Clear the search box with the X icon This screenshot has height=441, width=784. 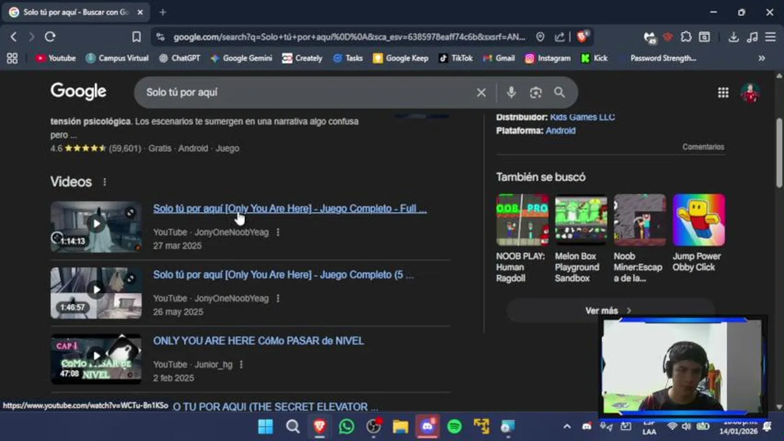pyautogui.click(x=481, y=92)
